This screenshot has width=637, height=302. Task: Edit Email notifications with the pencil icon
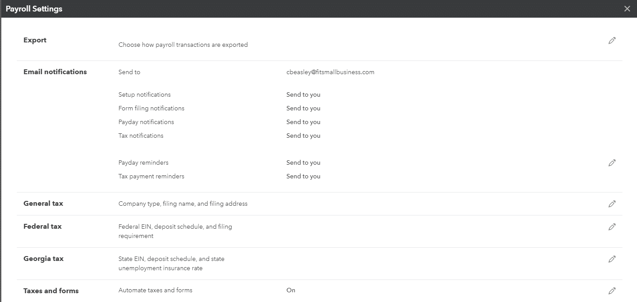(x=612, y=163)
